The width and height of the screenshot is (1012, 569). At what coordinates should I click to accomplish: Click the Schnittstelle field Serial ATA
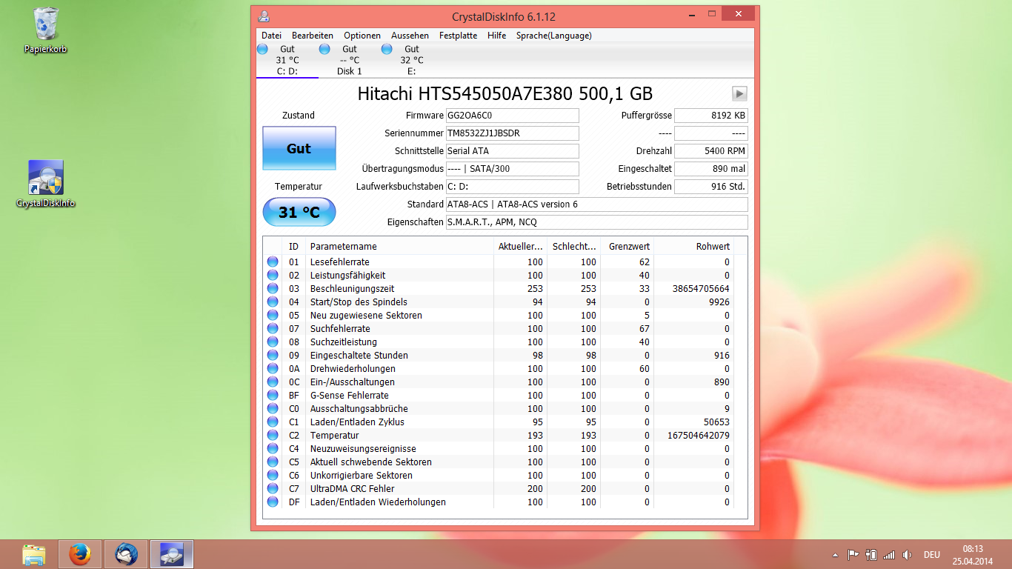pyautogui.click(x=512, y=151)
